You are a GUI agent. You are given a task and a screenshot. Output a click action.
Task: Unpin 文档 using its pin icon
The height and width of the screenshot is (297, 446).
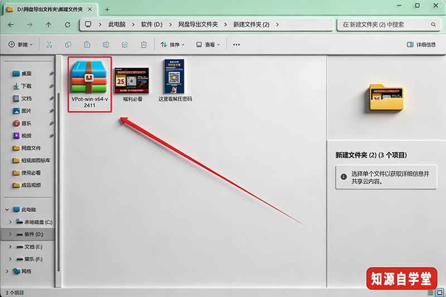pyautogui.click(x=51, y=98)
